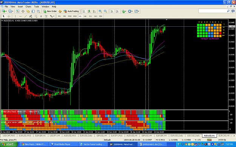Viewport: 236px width, 147px height.
Task: Open the Navigator star-folder icon
Action: (28, 11)
